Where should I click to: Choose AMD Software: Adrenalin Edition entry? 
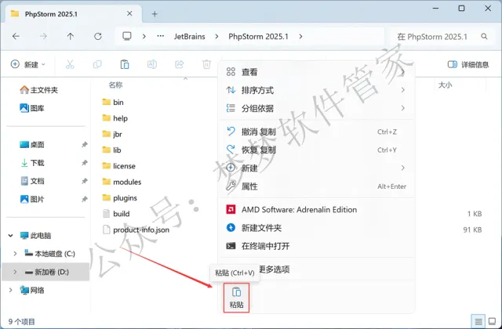[x=316, y=210]
